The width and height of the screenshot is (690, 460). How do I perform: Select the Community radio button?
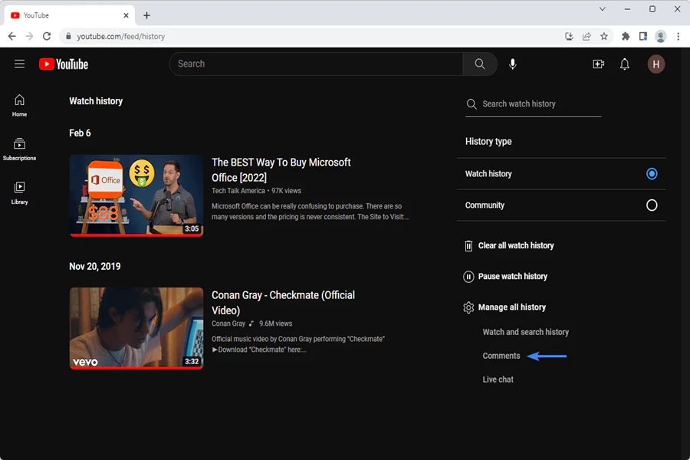pyautogui.click(x=651, y=205)
